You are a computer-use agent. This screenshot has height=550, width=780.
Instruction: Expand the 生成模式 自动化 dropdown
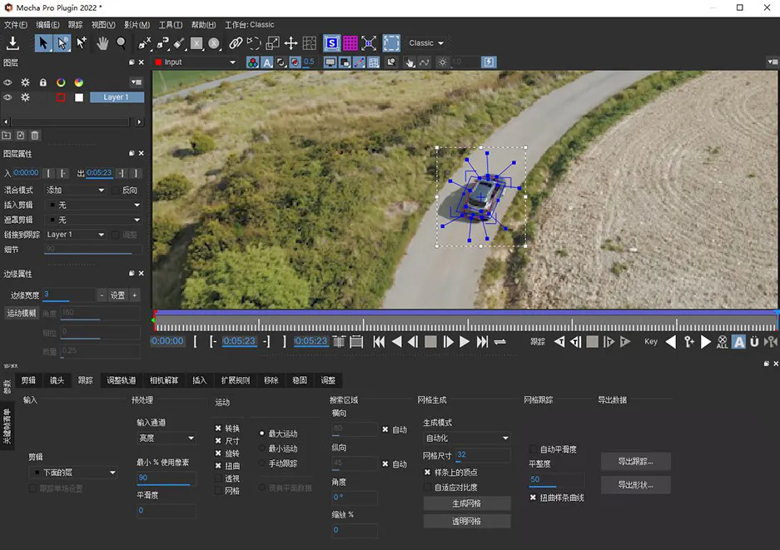click(x=466, y=439)
